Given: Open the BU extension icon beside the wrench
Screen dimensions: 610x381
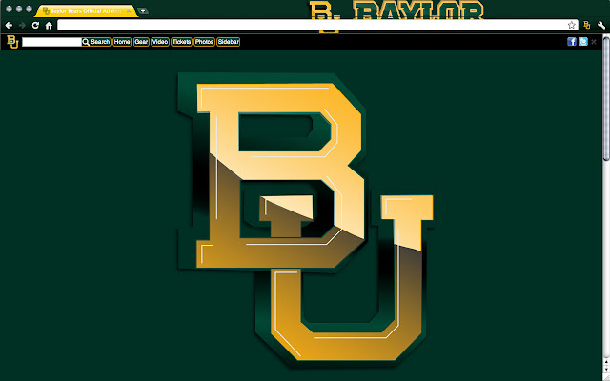Looking at the screenshot, I should tap(587, 26).
